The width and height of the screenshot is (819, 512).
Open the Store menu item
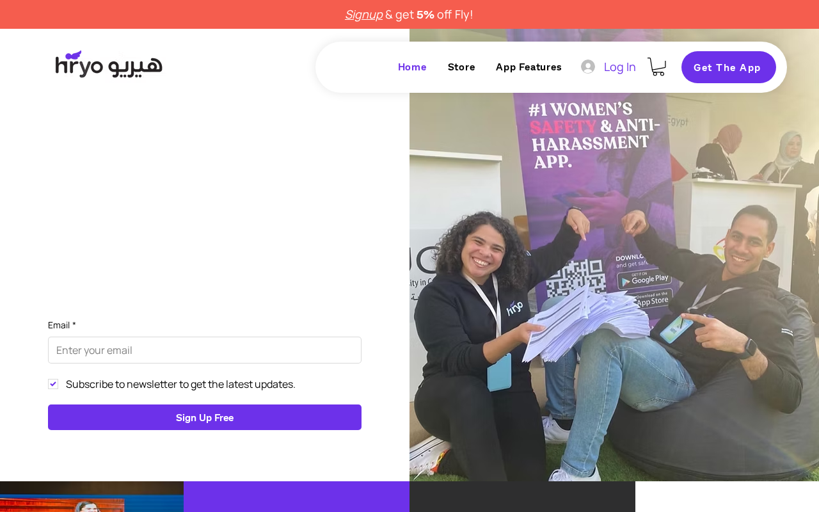coord(461,67)
